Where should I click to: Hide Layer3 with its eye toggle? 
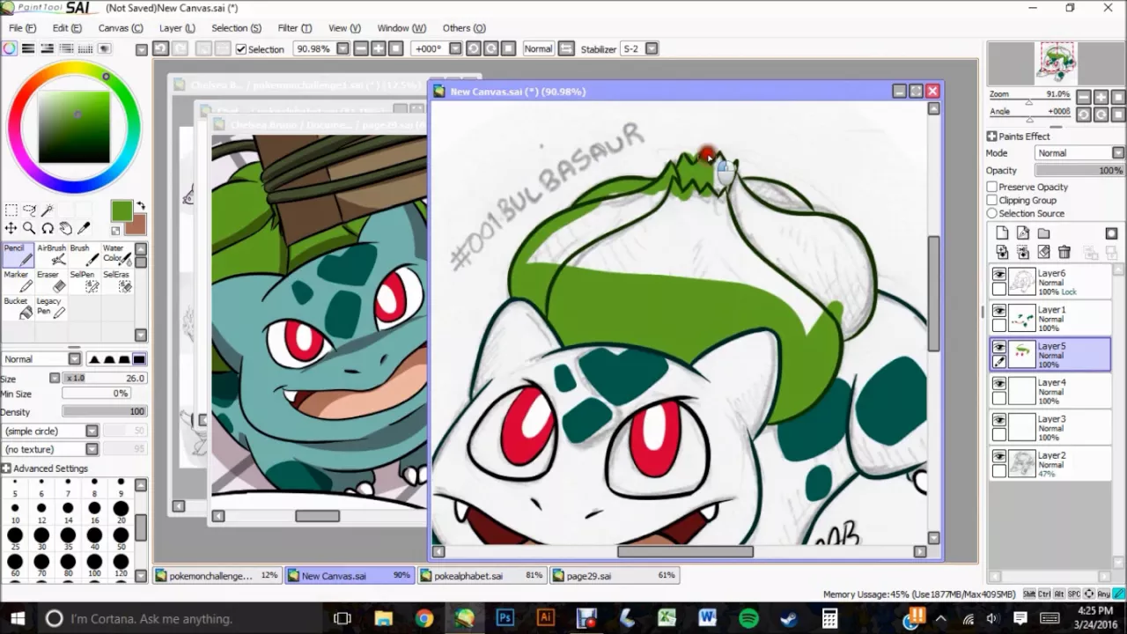click(999, 420)
